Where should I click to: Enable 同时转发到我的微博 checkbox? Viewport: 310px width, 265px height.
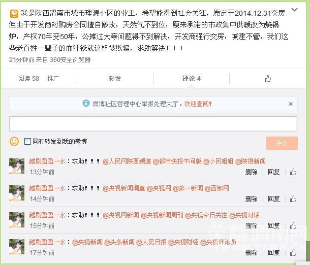[x=28, y=142]
